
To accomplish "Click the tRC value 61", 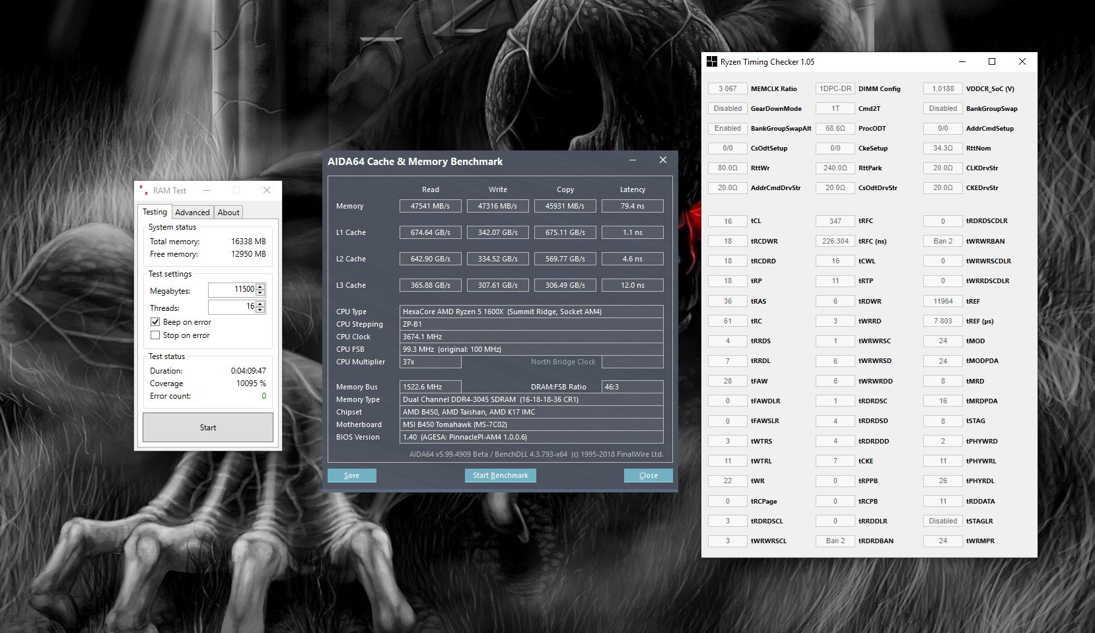I will (x=728, y=321).
